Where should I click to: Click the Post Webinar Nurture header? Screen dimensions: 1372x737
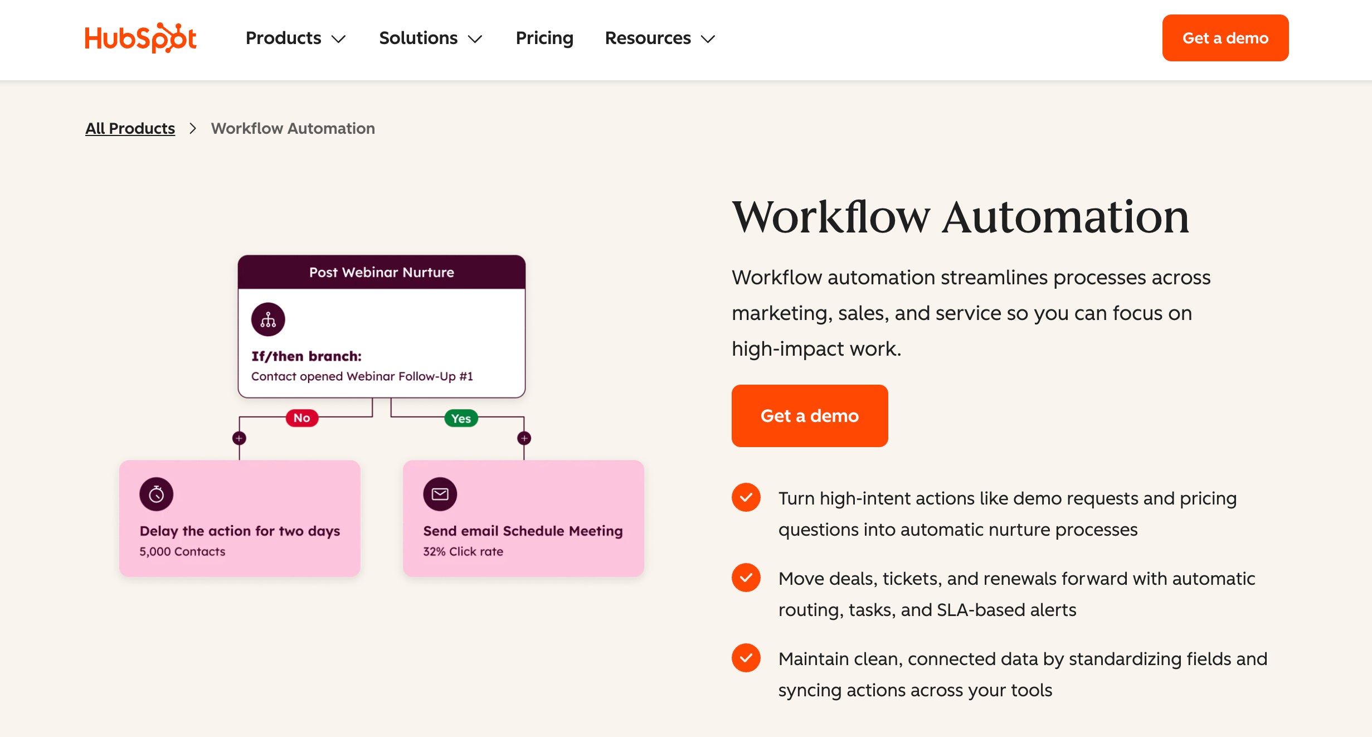(x=382, y=272)
